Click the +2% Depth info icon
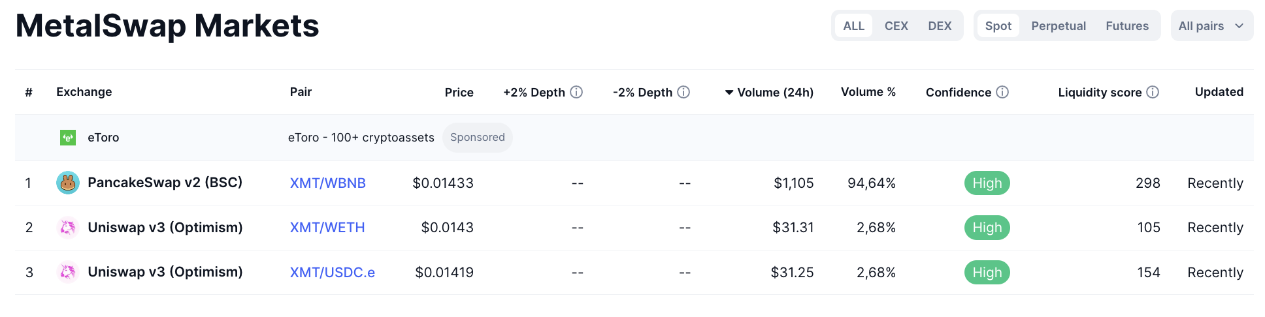 pos(576,92)
